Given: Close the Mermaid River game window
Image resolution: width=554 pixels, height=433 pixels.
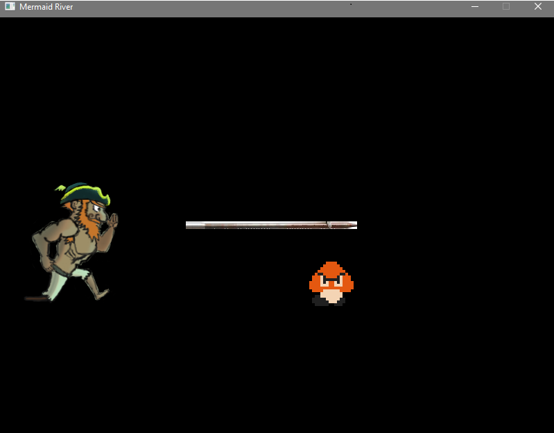Looking at the screenshot, I should point(538,7).
